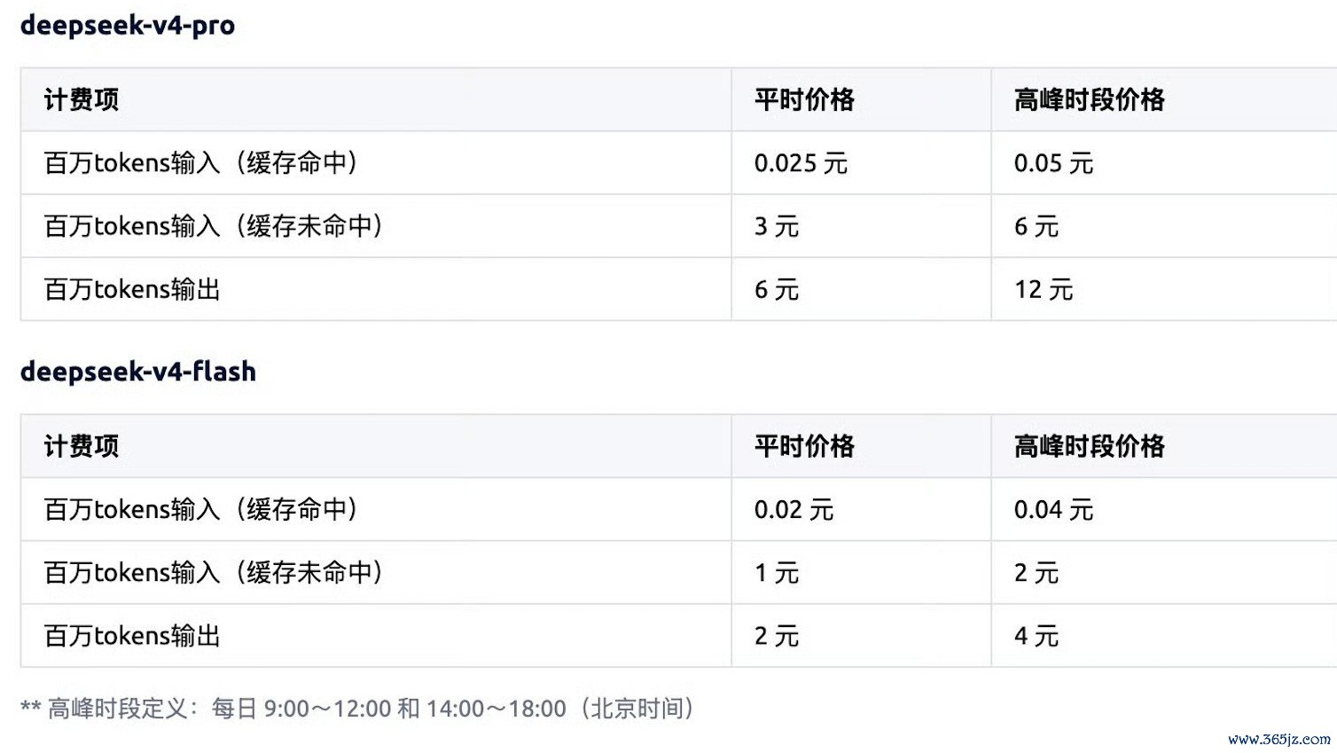Click the pro table 百万tokens输出 row label
This screenshot has height=753, width=1337.
click(132, 289)
